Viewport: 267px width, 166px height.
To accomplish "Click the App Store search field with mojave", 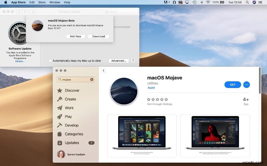I will (x=76, y=79).
